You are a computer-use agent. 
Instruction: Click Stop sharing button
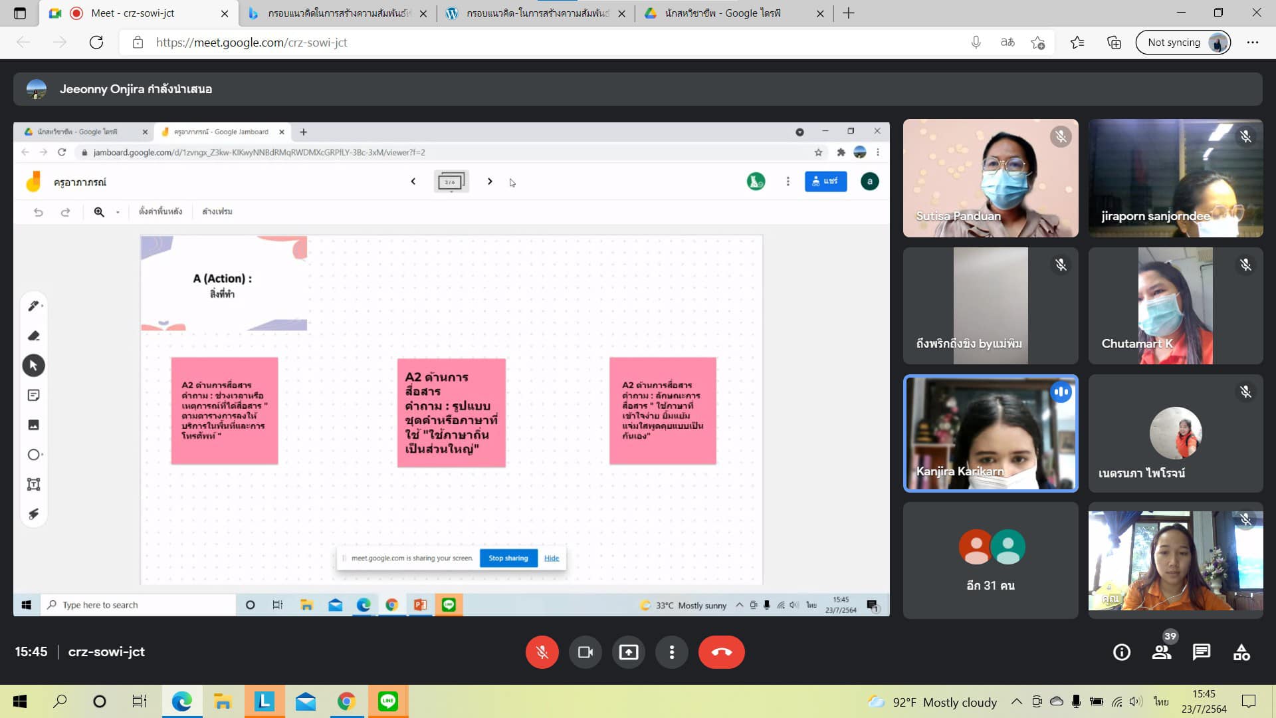click(508, 558)
